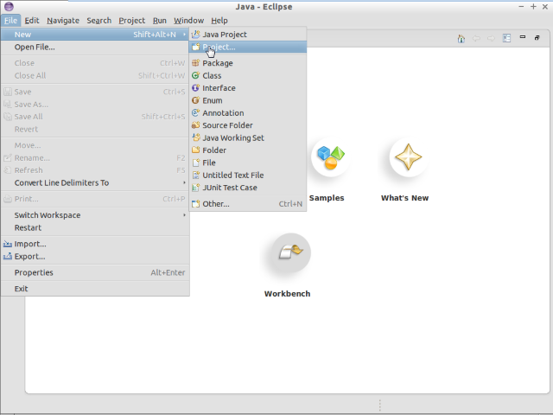
Task: Create a new Class from the submenu
Action: (x=248, y=75)
